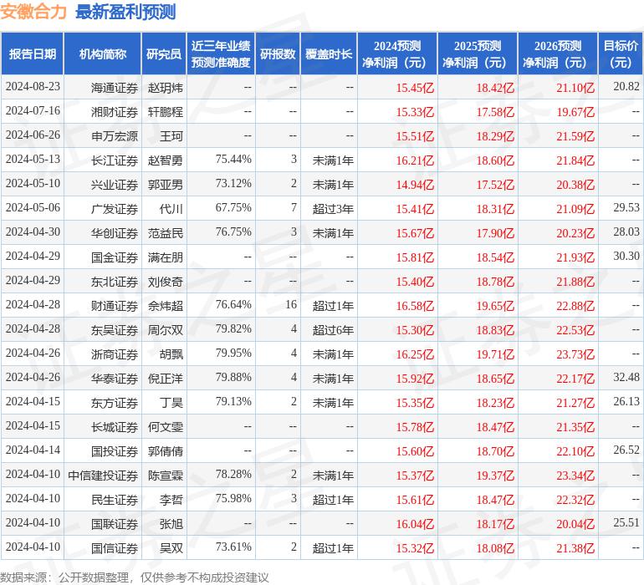This screenshot has height=585, width=644.
Task: Click target price 26.52
Action: [626, 450]
